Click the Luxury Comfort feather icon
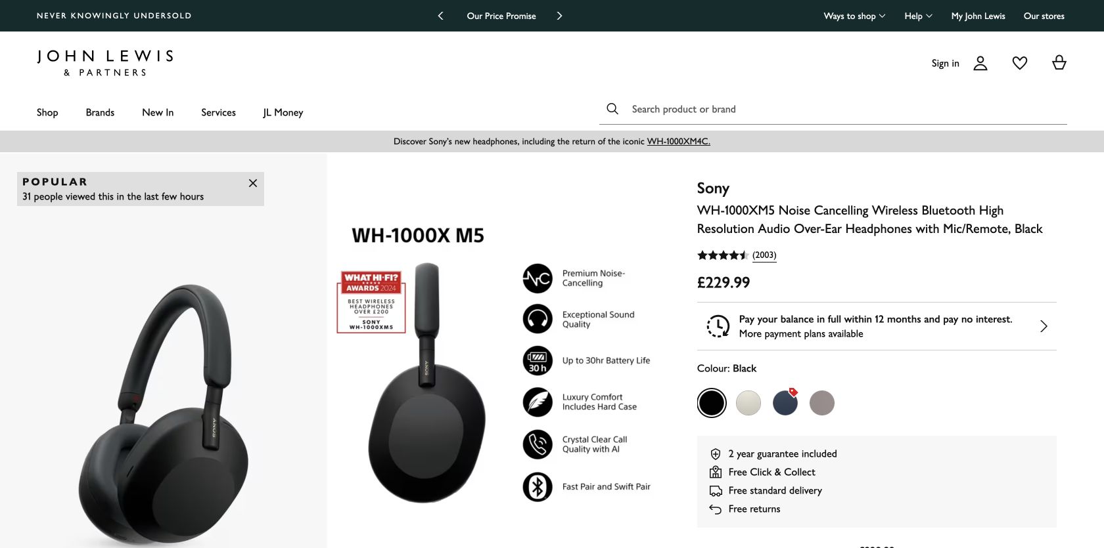This screenshot has width=1104, height=548. pos(538,402)
